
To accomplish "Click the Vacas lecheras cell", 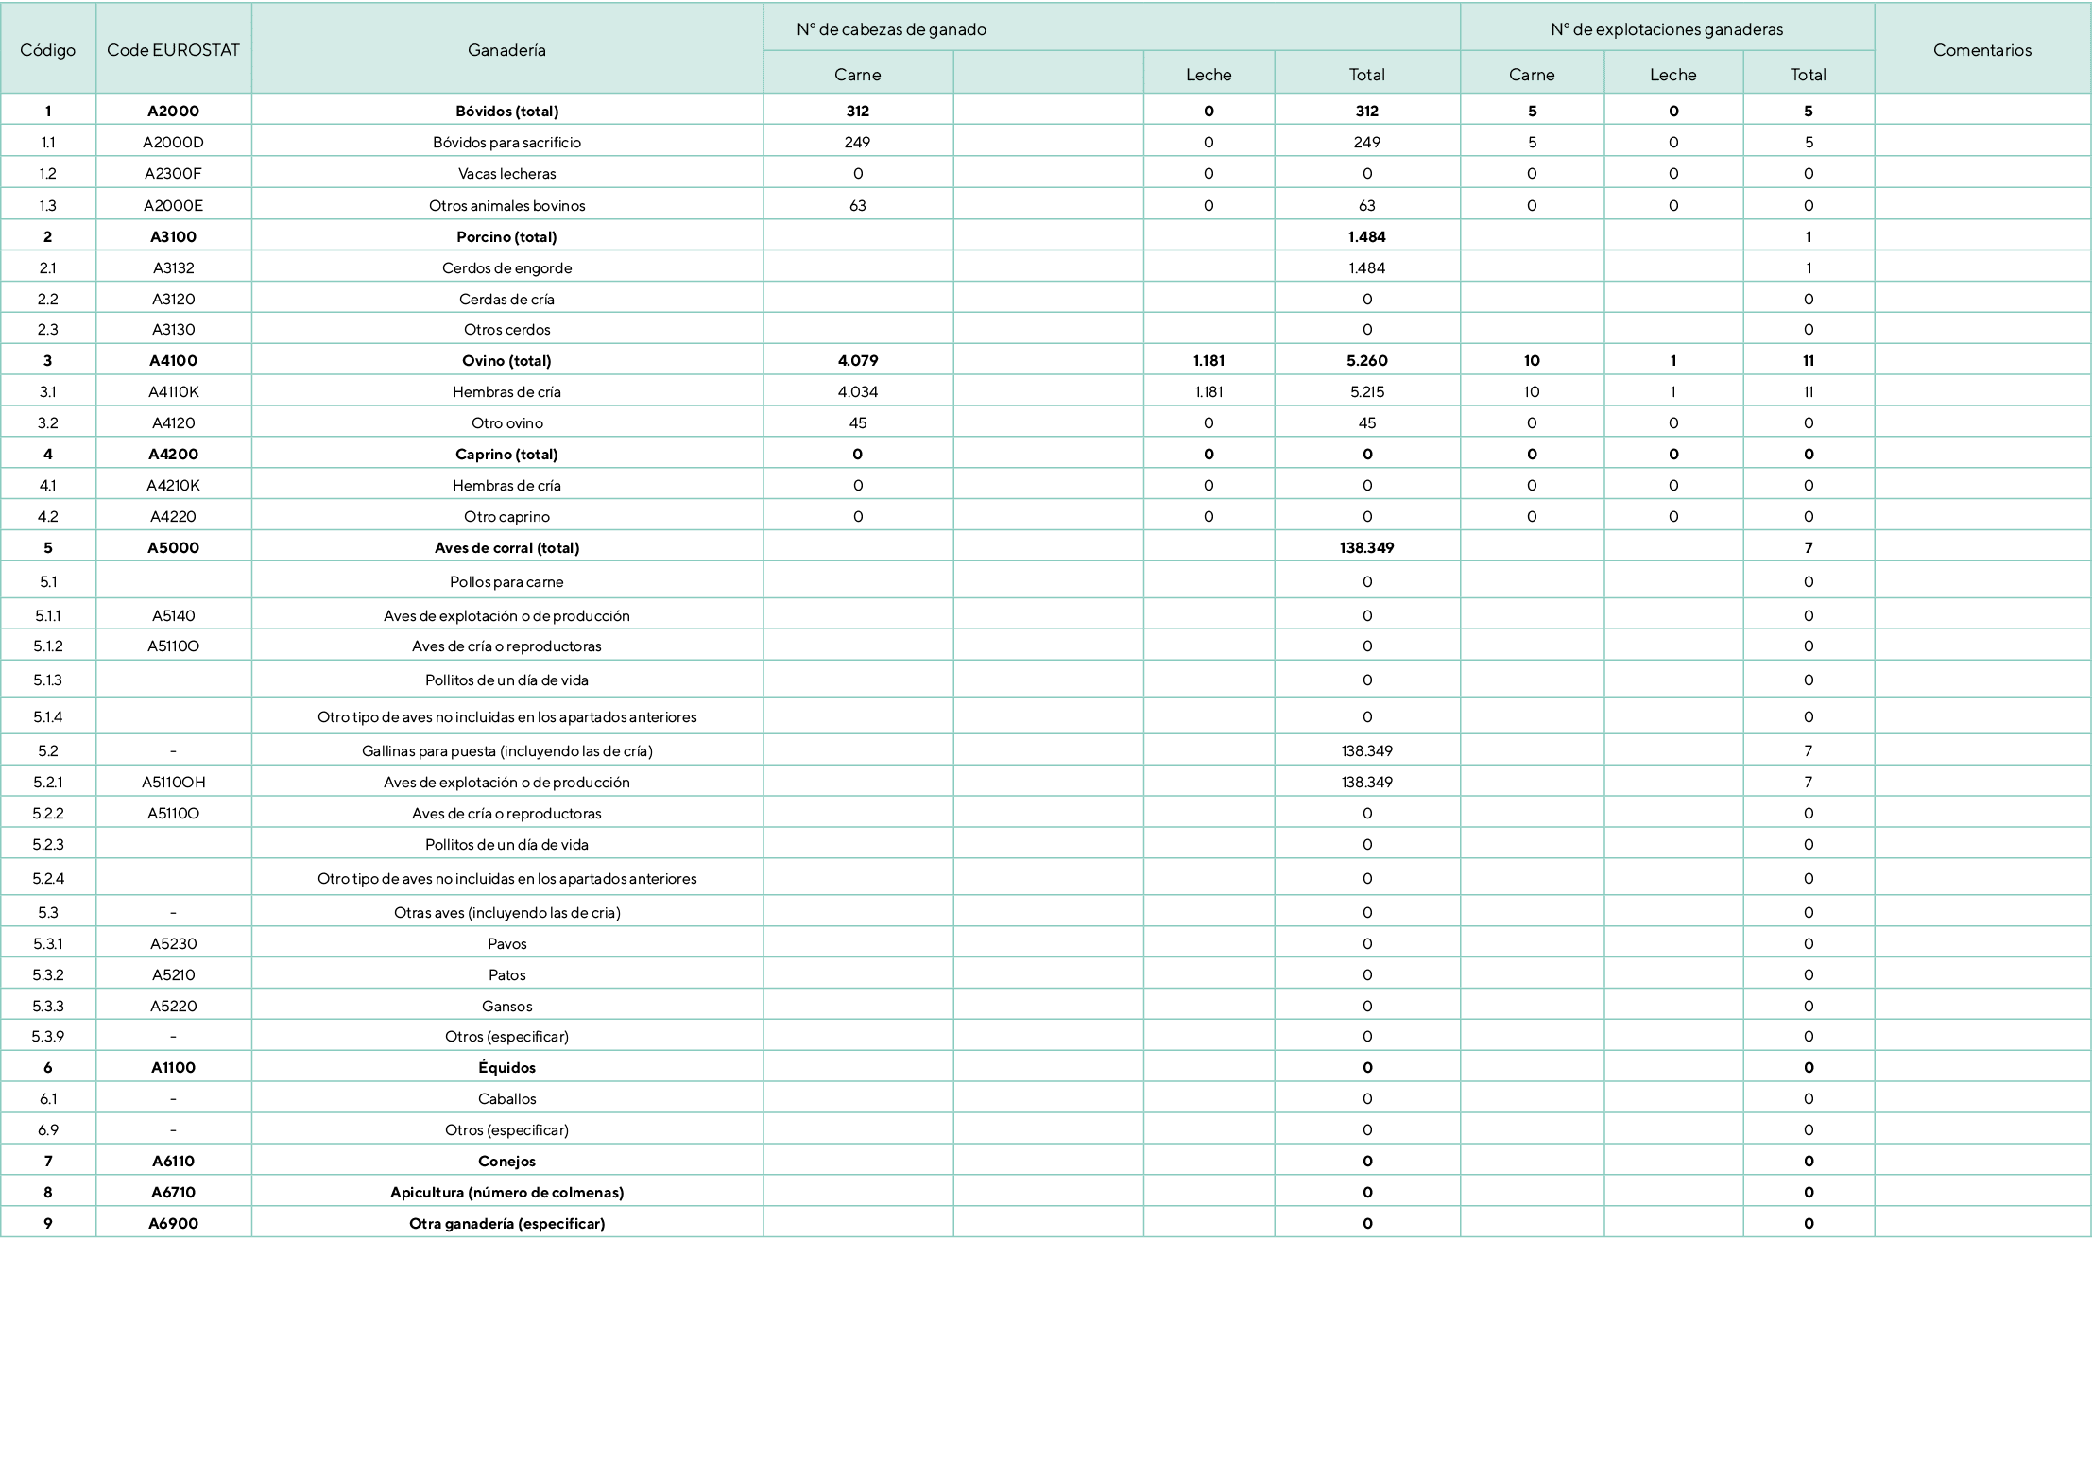I will click(x=506, y=174).
